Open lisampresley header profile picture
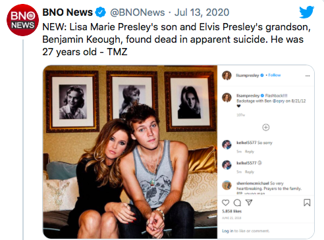This screenshot has width=324, height=240. click(227, 76)
